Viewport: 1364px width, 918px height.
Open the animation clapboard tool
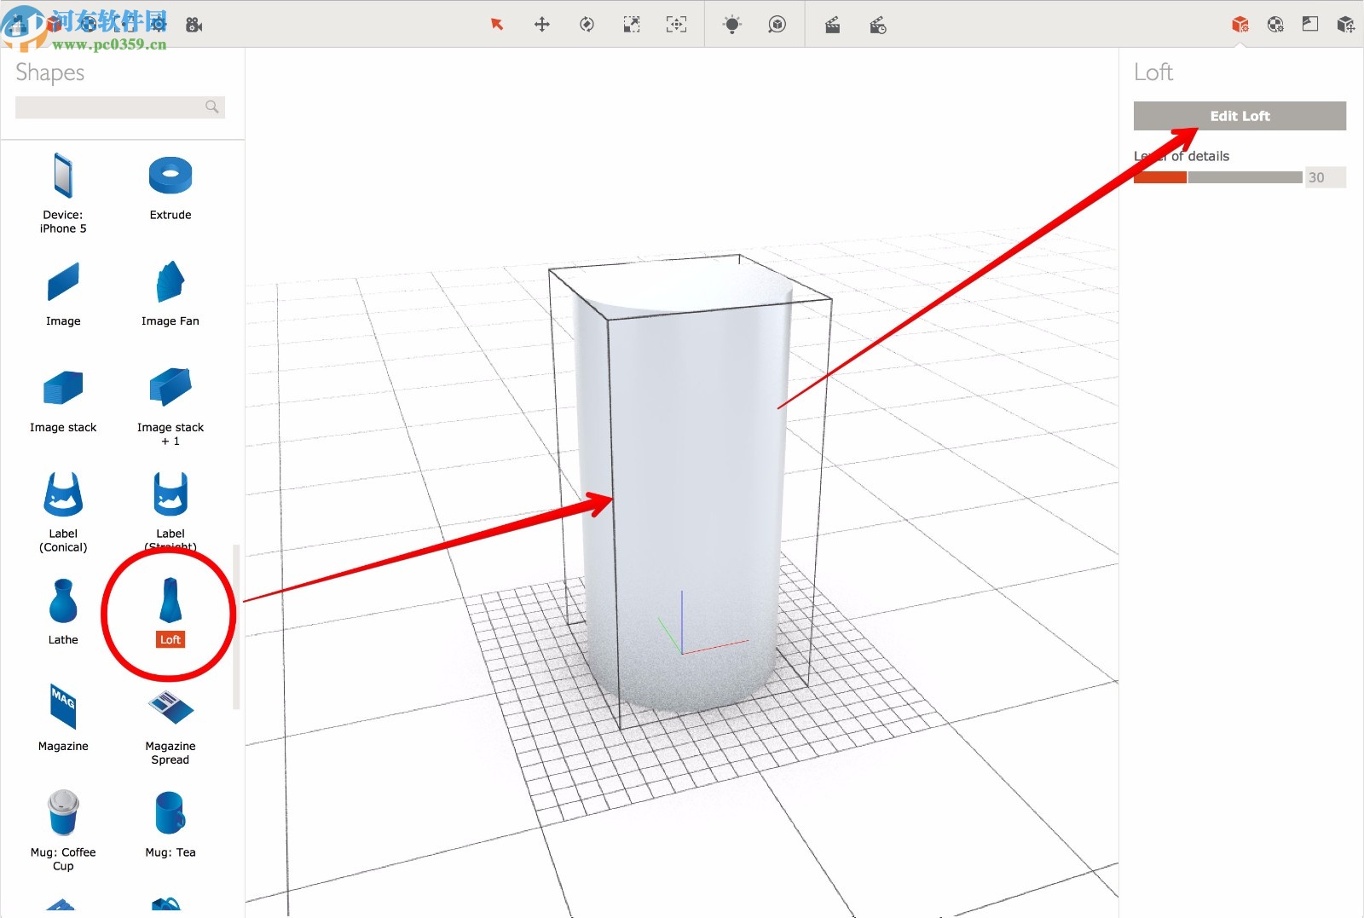click(x=833, y=25)
